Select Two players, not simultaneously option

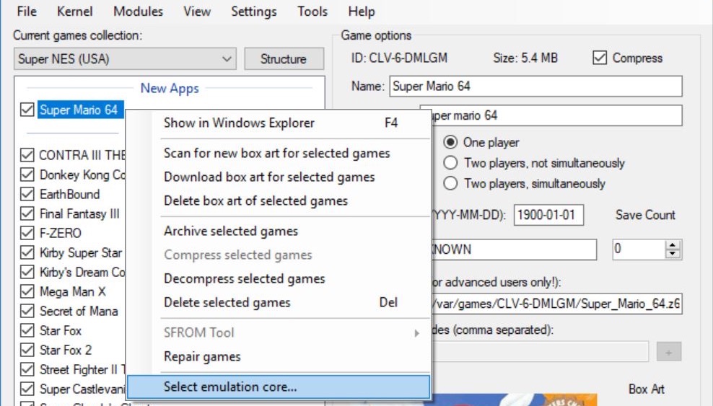pos(450,162)
